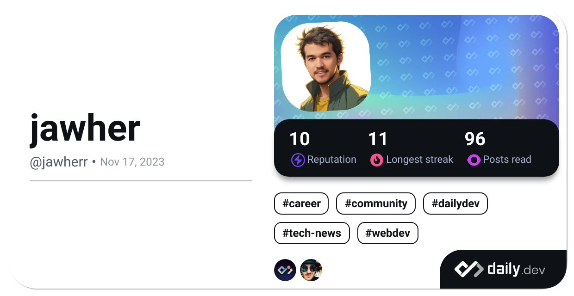Open the sunglasses avatar source icon
Viewport: 574px width, 296px height.
click(x=311, y=270)
